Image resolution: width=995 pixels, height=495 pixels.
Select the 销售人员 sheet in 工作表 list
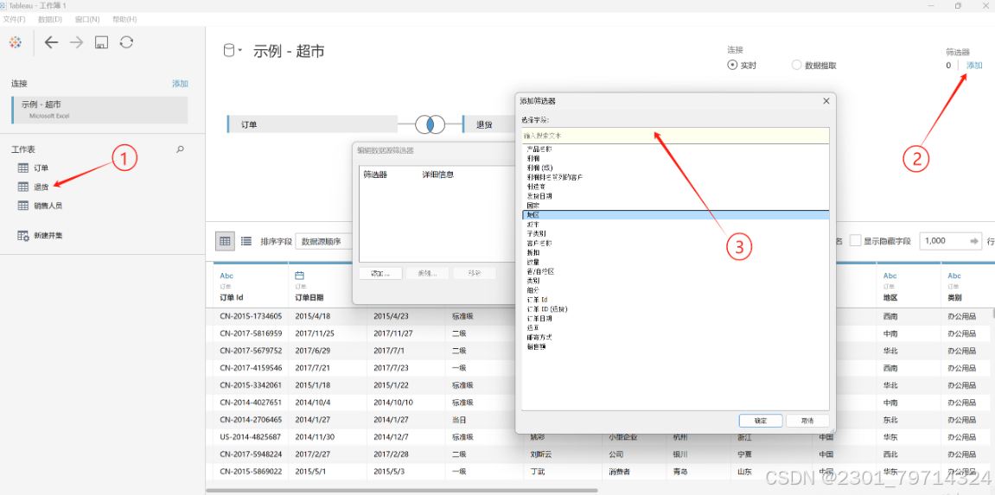click(48, 206)
